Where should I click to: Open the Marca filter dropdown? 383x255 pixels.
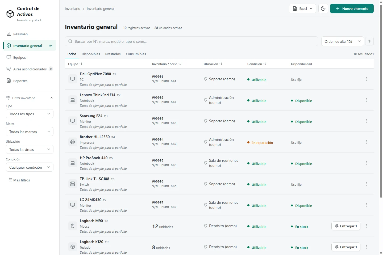click(30, 132)
